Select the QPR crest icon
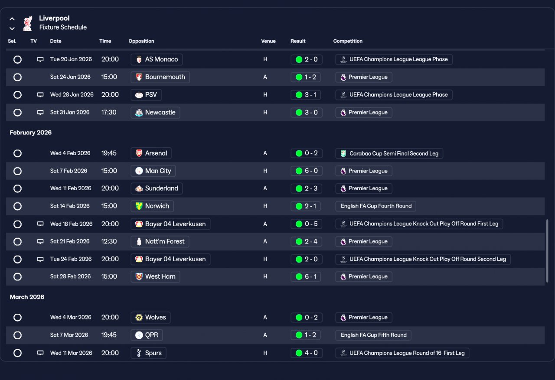 139,335
